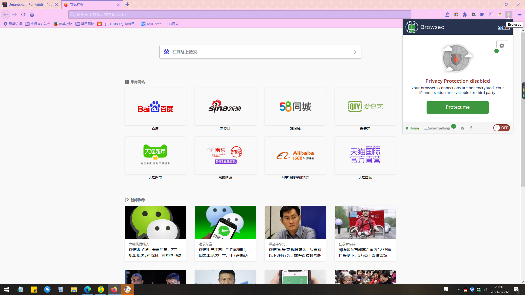Open Browsec Smart Settings
525x295 pixels.
(437, 128)
